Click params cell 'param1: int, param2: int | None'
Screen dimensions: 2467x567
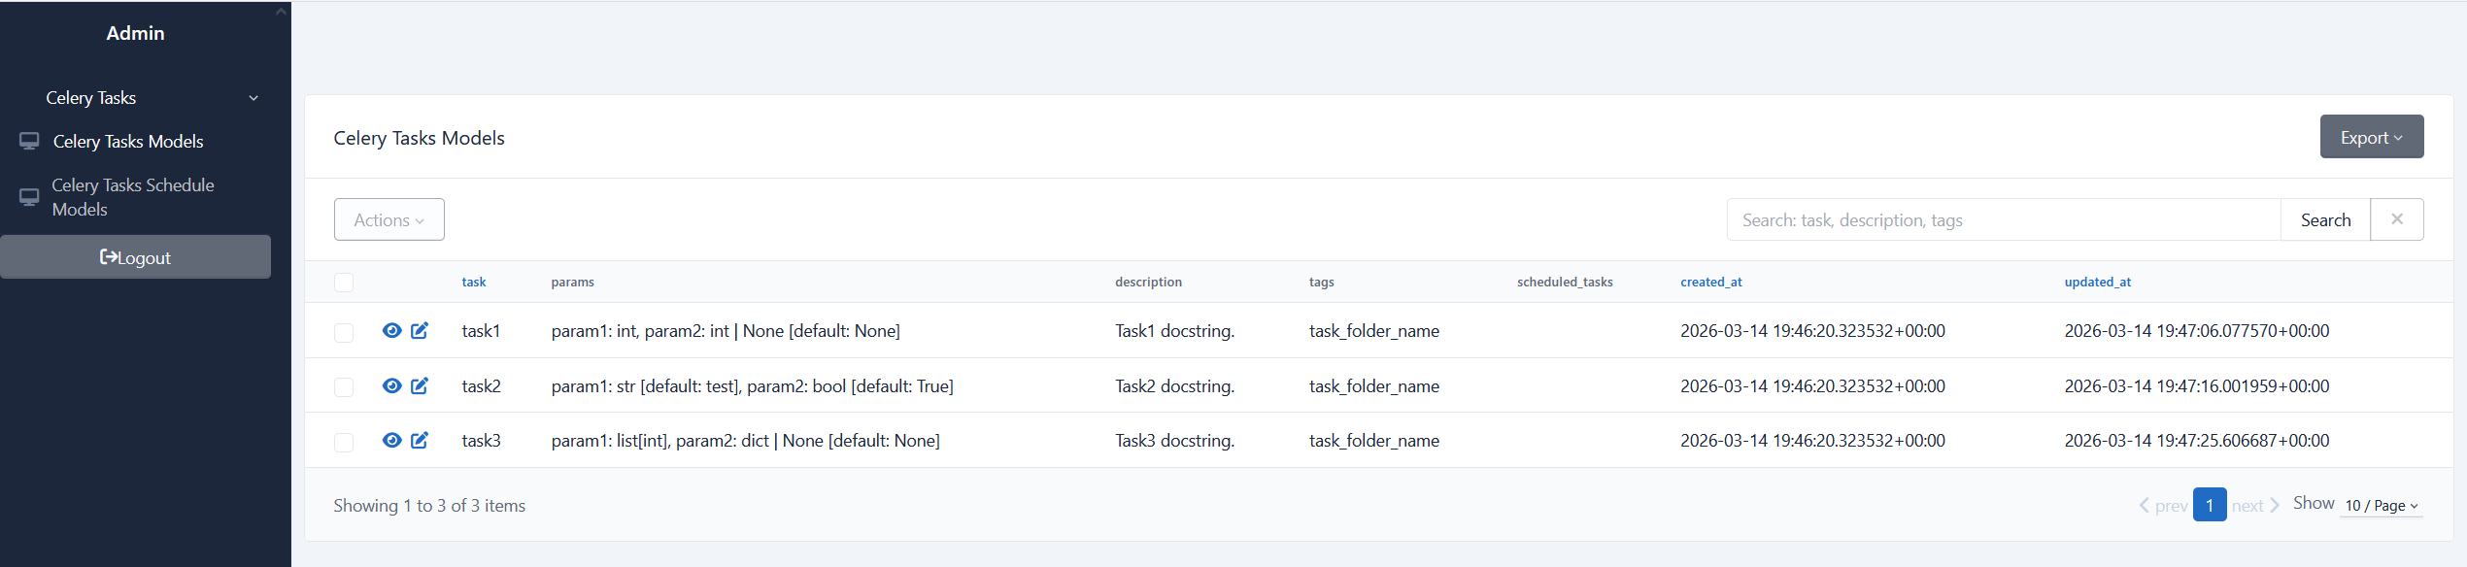(x=726, y=331)
